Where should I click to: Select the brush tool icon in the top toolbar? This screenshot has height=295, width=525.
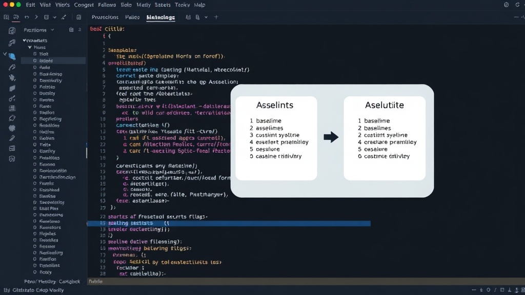tap(64, 17)
